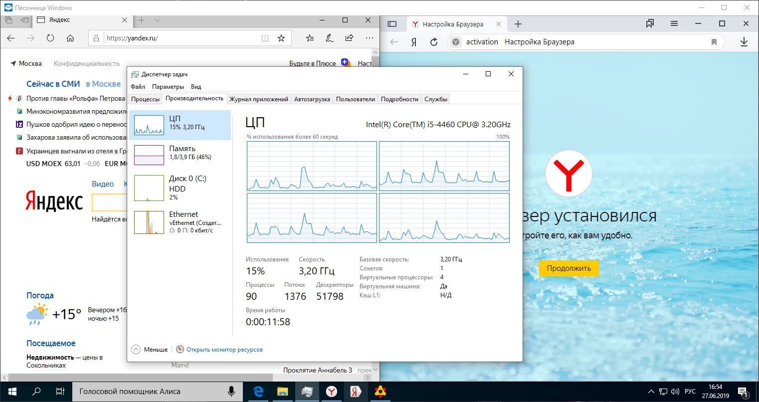This screenshot has width=759, height=402.
Task: Refresh the yandex.ru page in Edge
Action: click(50, 38)
